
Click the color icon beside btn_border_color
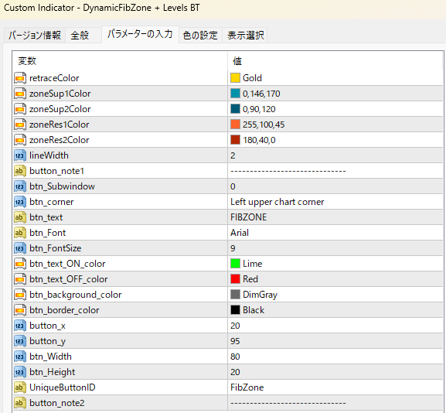click(x=20, y=310)
